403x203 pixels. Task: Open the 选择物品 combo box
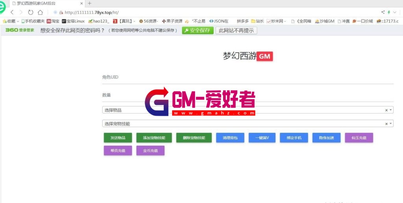click(x=248, y=110)
